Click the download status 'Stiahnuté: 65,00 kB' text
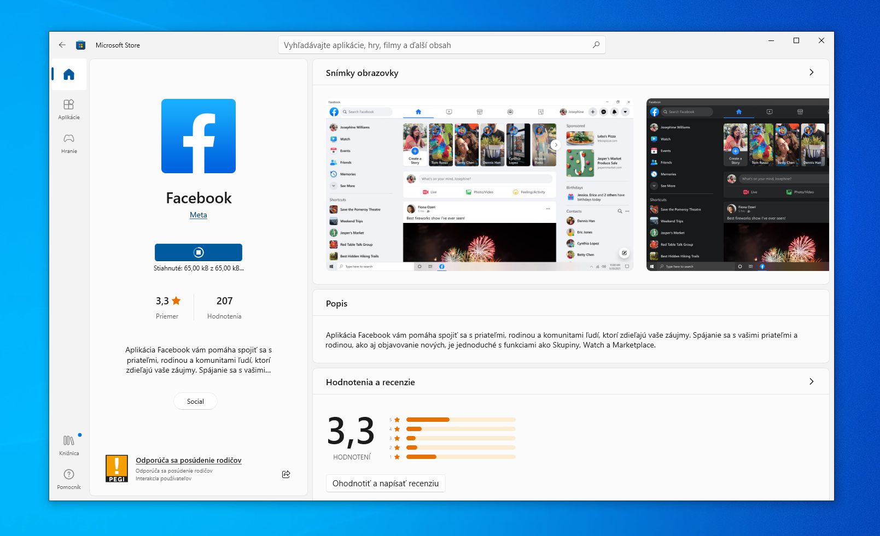The image size is (880, 536). click(x=199, y=268)
